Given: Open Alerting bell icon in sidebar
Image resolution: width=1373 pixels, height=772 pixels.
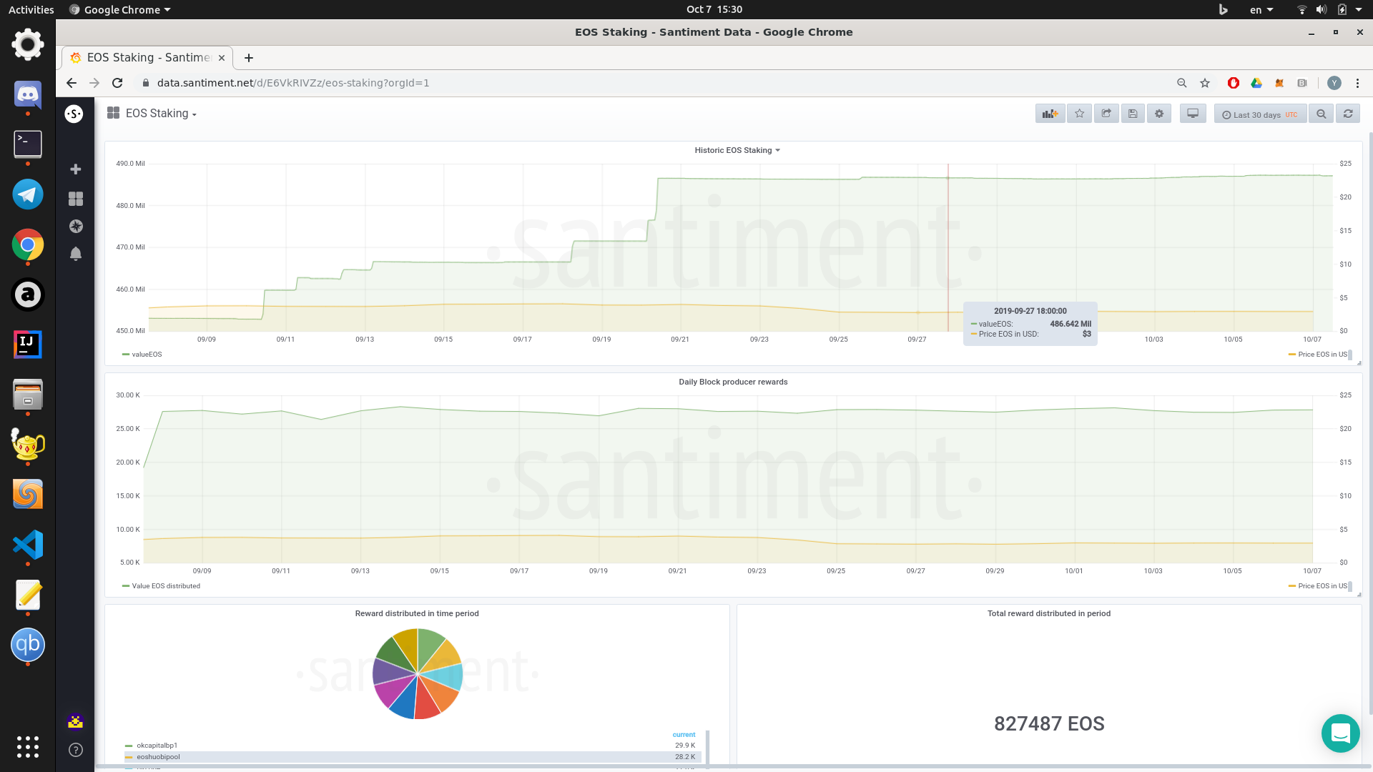Looking at the screenshot, I should (x=75, y=254).
